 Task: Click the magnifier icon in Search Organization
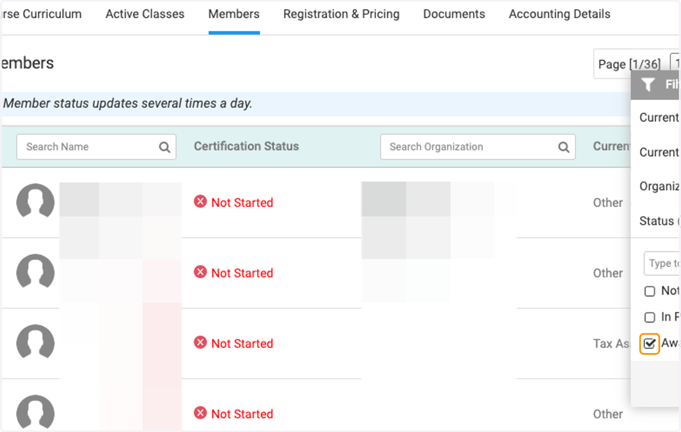[x=564, y=148]
